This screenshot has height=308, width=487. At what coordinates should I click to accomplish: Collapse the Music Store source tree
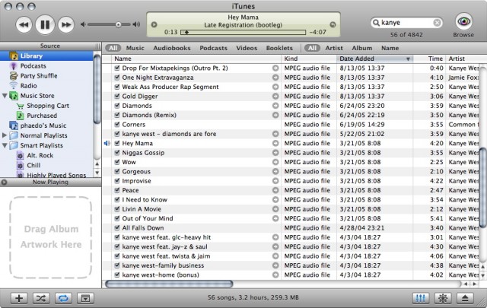point(6,96)
